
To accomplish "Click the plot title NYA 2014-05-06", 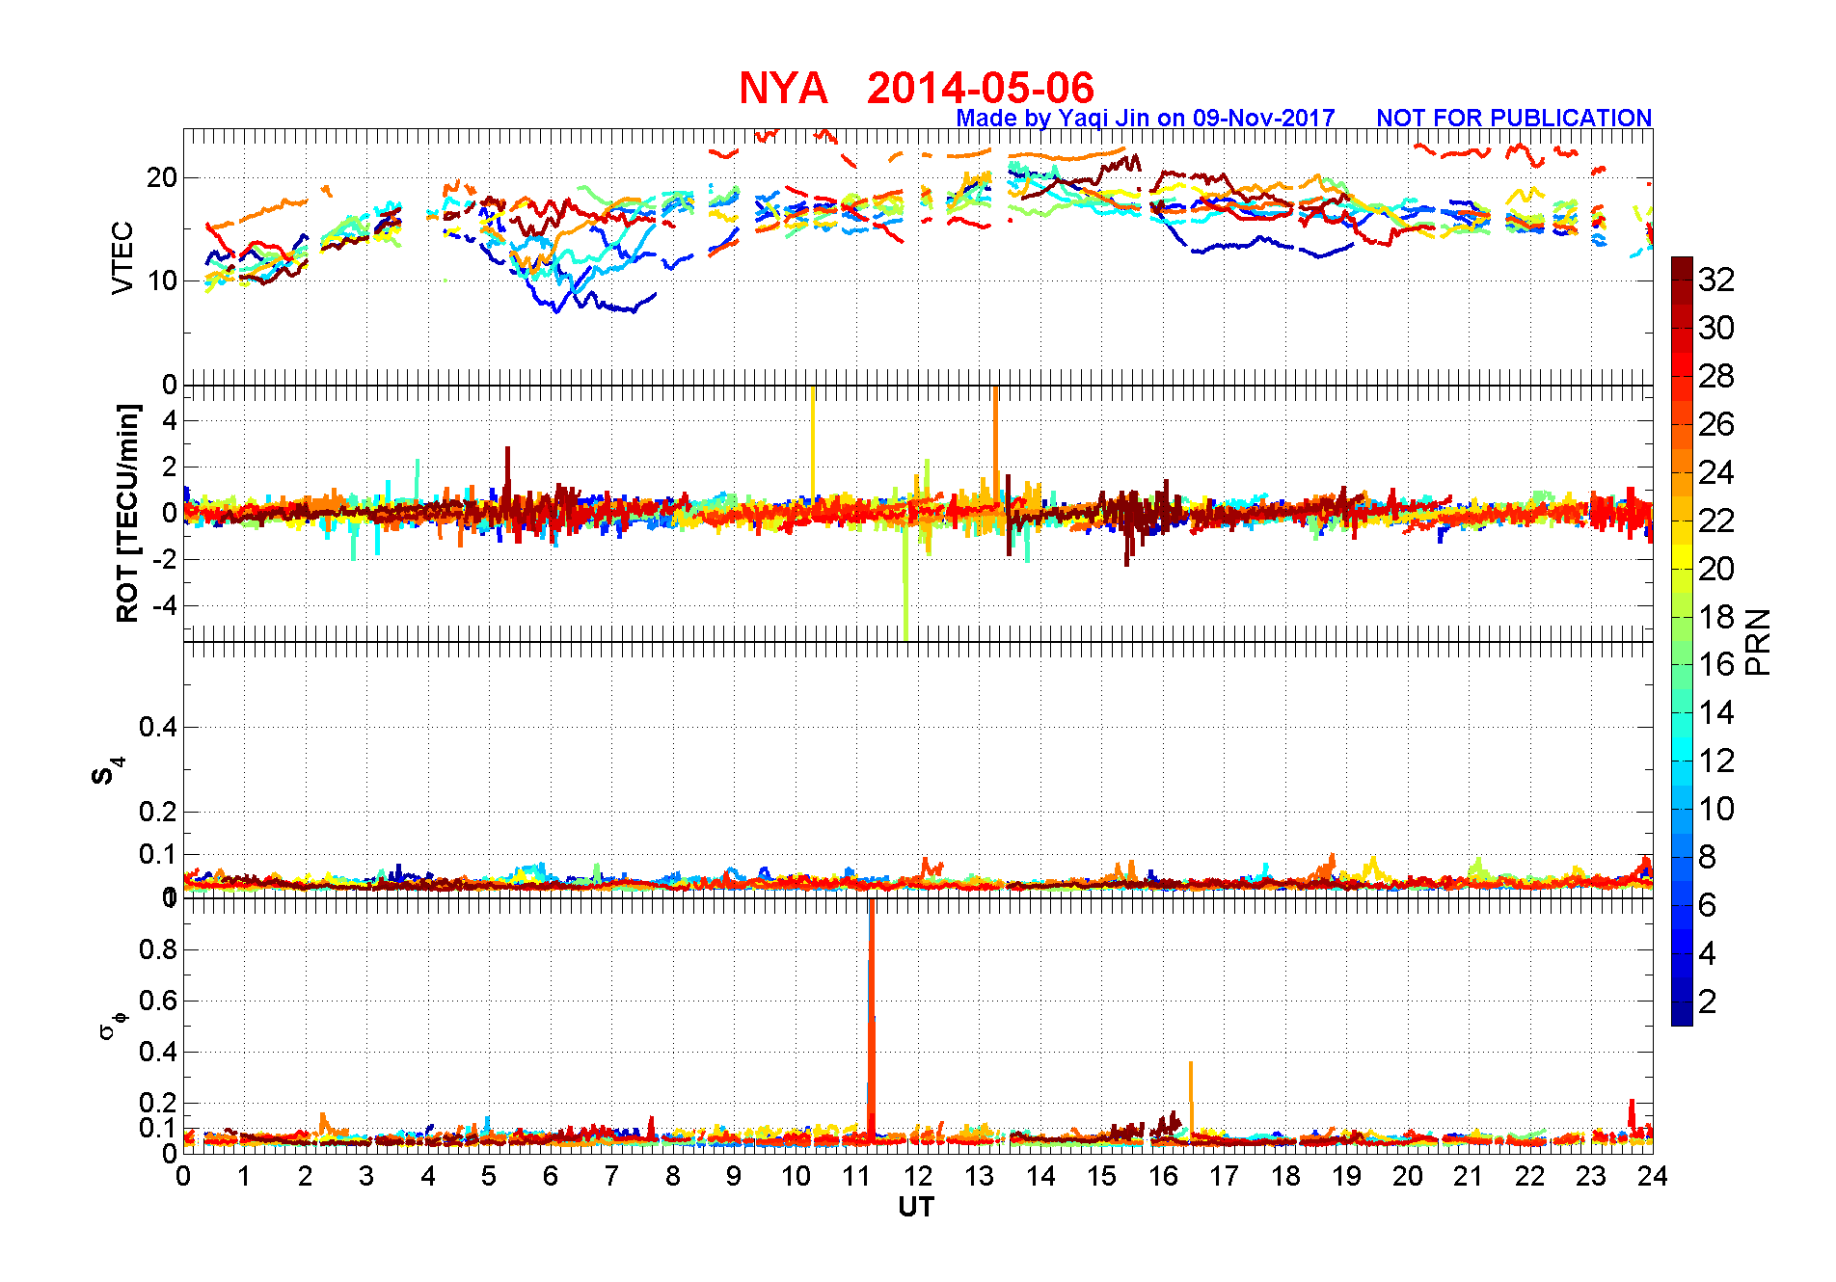I will 916,88.
